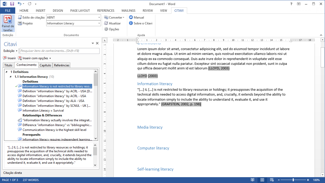325x183 pixels.
Task: Click the Painel de tarefas button
Action: [8, 23]
